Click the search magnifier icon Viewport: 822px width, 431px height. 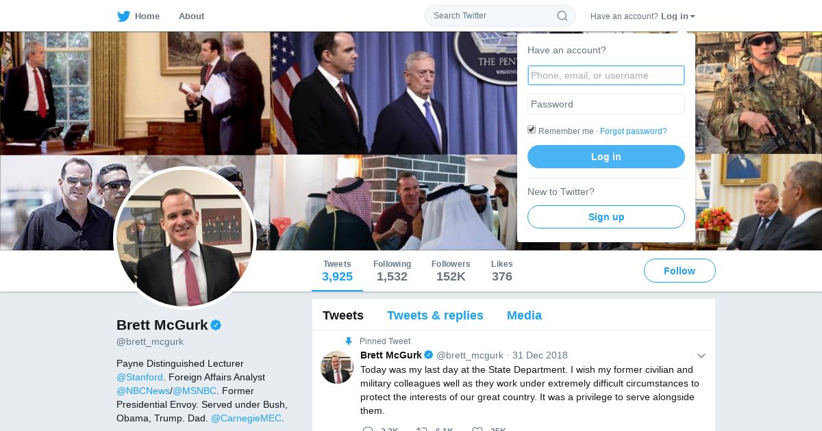coord(562,16)
